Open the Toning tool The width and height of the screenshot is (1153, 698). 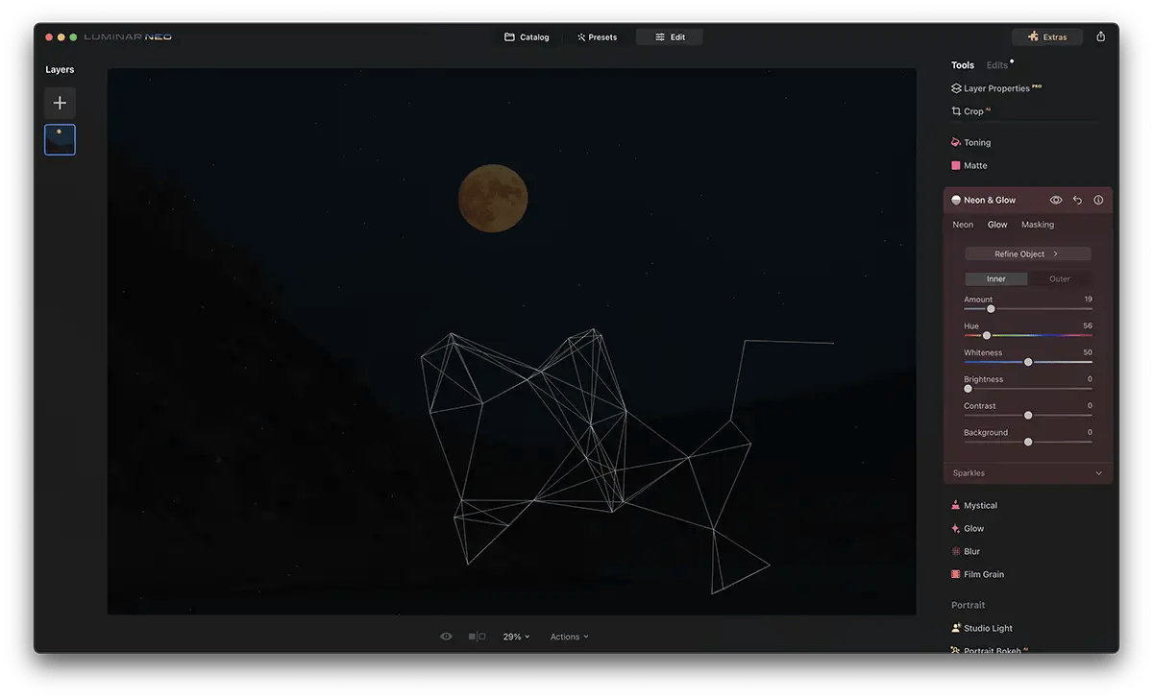point(970,142)
